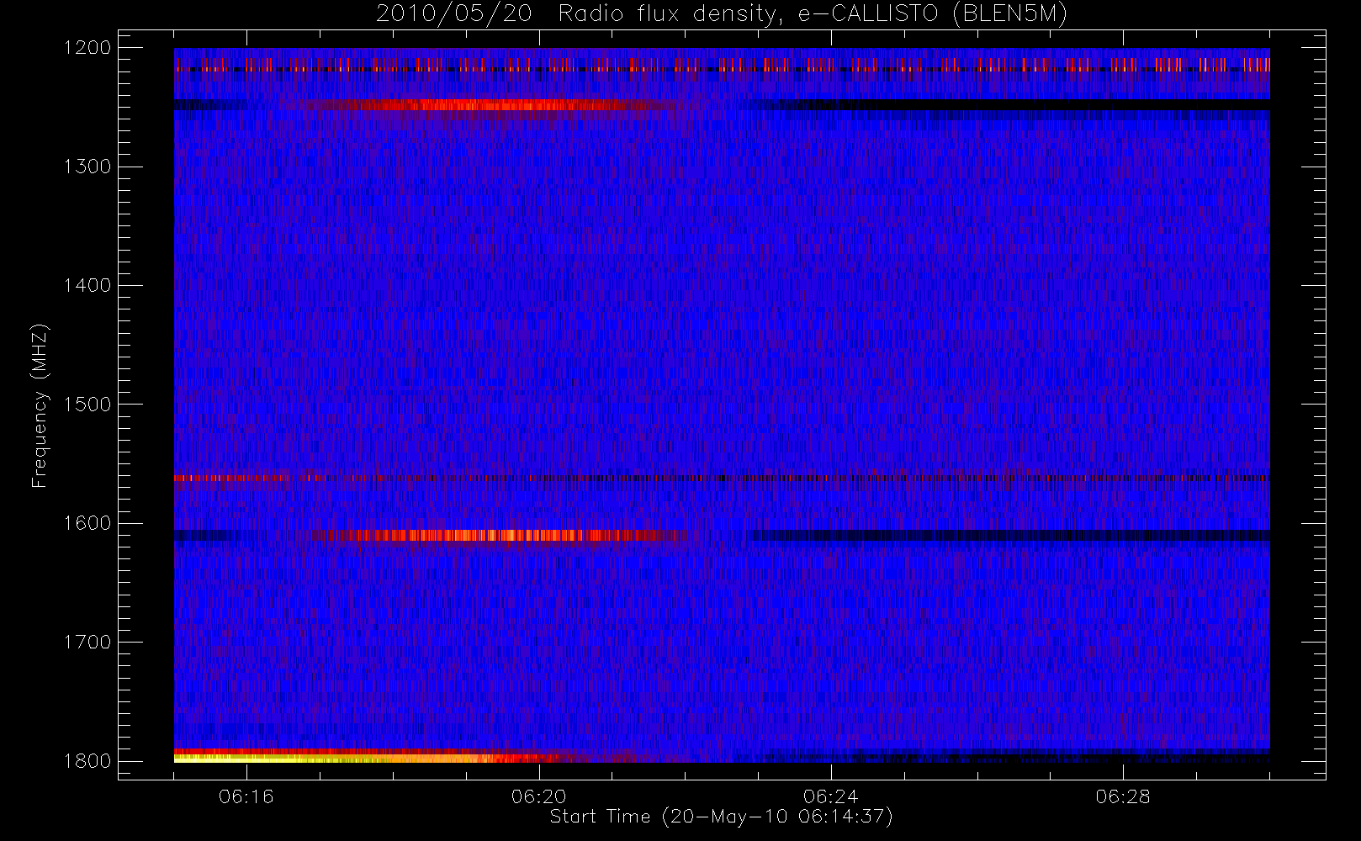Click the 1500 frequency tick label
Viewport: 1361px width, 841px height.
(x=87, y=405)
